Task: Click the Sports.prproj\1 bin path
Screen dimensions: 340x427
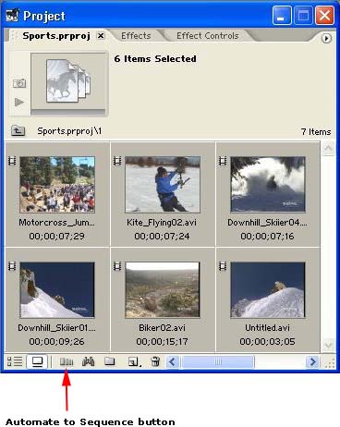Action: coord(69,131)
